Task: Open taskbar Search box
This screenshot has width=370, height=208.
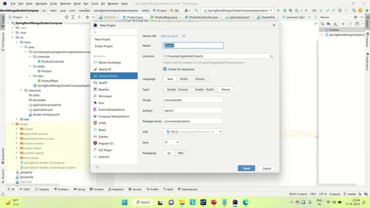Action: (x=143, y=202)
